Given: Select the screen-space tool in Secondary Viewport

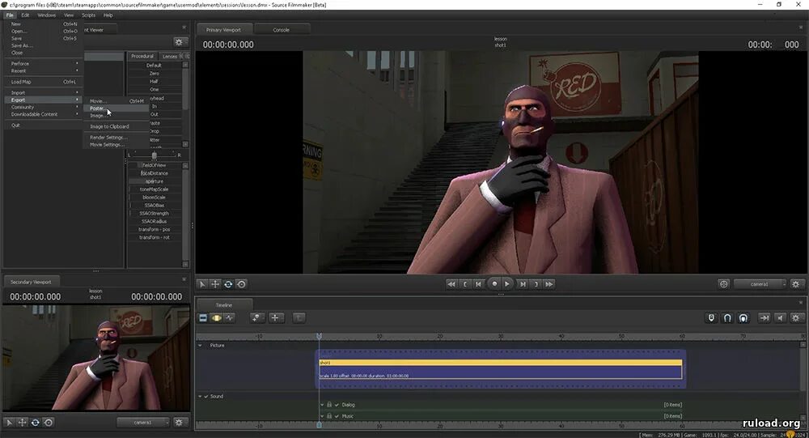Looking at the screenshot, I should point(49,423).
